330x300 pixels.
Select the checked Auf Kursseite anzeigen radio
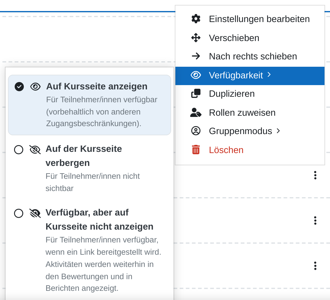pyautogui.click(x=19, y=87)
